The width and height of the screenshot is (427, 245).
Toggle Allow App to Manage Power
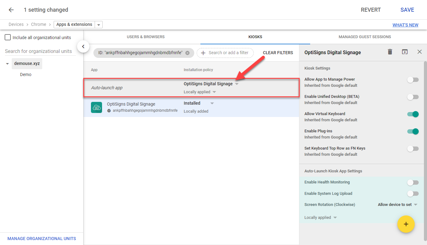click(x=413, y=80)
